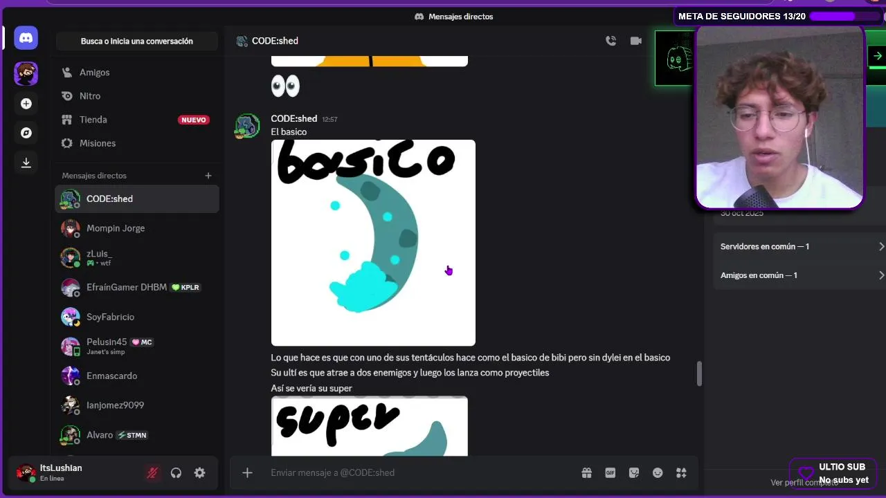Start a voice call with CODE:shed

pos(611,41)
